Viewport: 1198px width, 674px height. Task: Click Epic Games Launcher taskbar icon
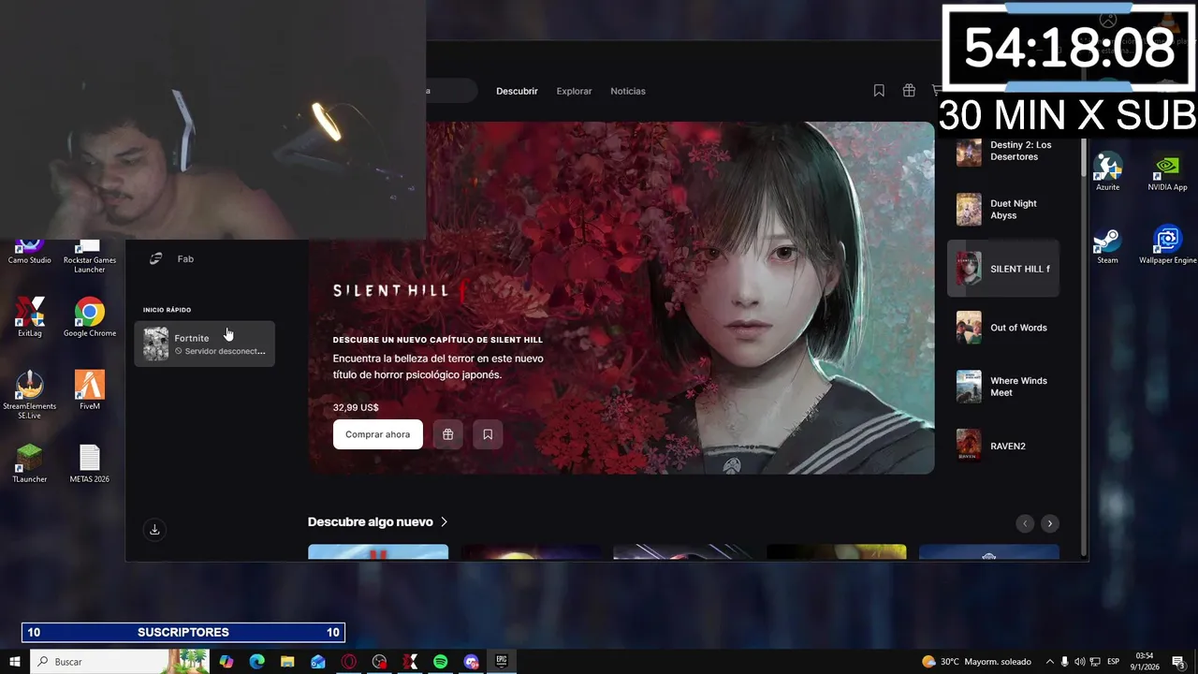[502, 662]
